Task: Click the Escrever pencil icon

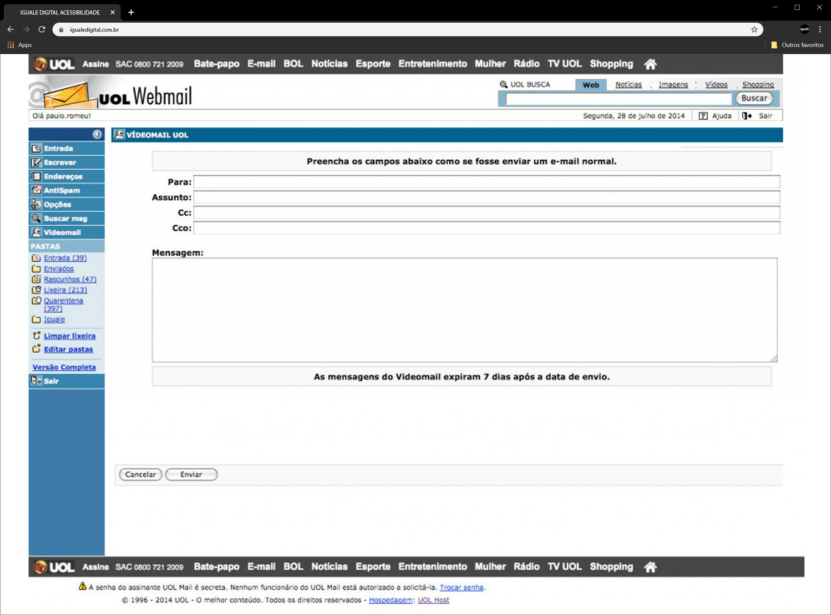Action: point(36,162)
